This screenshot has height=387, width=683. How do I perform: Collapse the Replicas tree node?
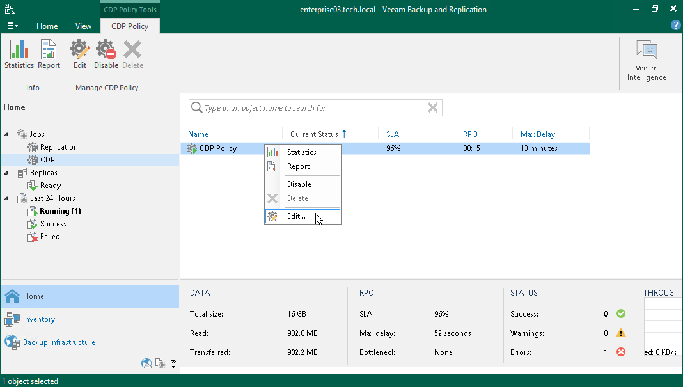7,173
